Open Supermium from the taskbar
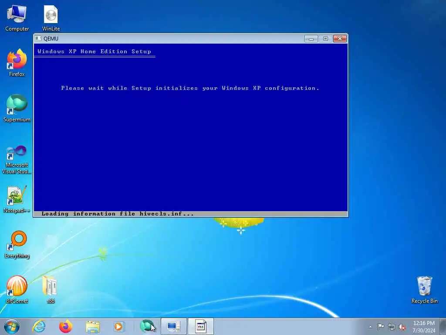 coord(147,326)
